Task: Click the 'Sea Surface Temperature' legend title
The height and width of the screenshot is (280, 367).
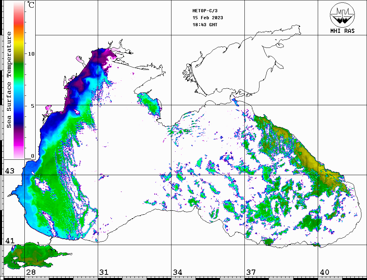Action: [x=9, y=80]
